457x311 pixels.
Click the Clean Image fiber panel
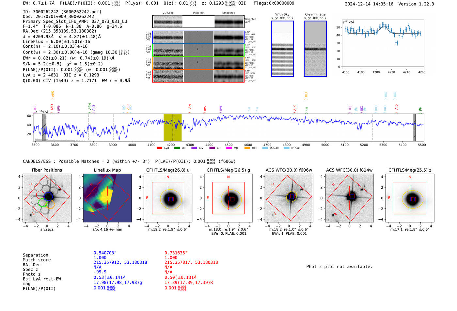click(315, 49)
